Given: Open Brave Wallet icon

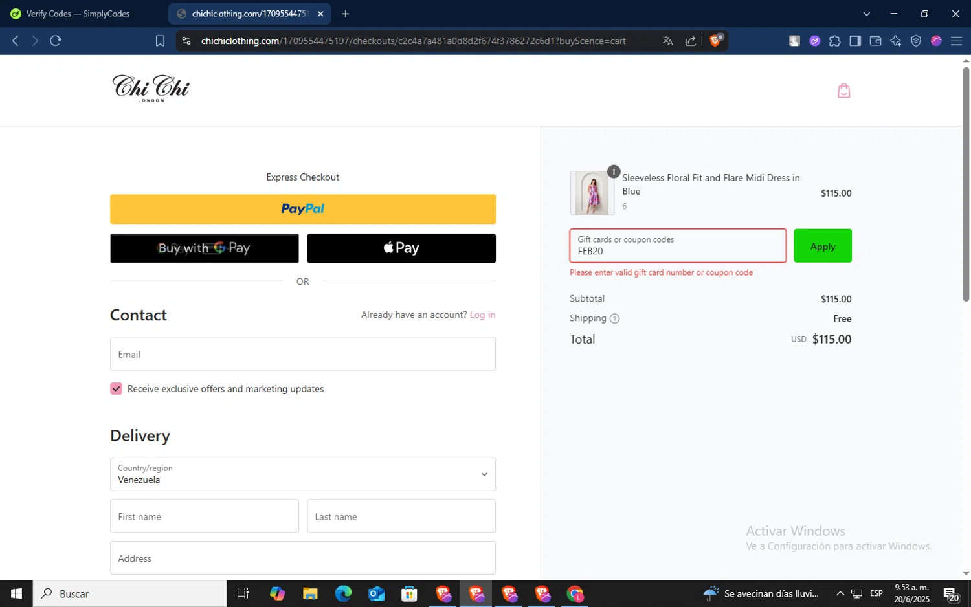Looking at the screenshot, I should (875, 41).
